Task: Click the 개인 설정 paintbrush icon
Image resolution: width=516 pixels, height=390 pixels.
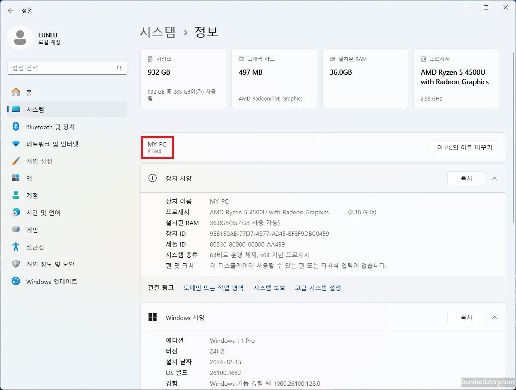Action: (16, 161)
